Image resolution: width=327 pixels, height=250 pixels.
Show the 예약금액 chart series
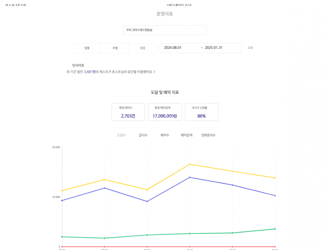tap(187, 135)
